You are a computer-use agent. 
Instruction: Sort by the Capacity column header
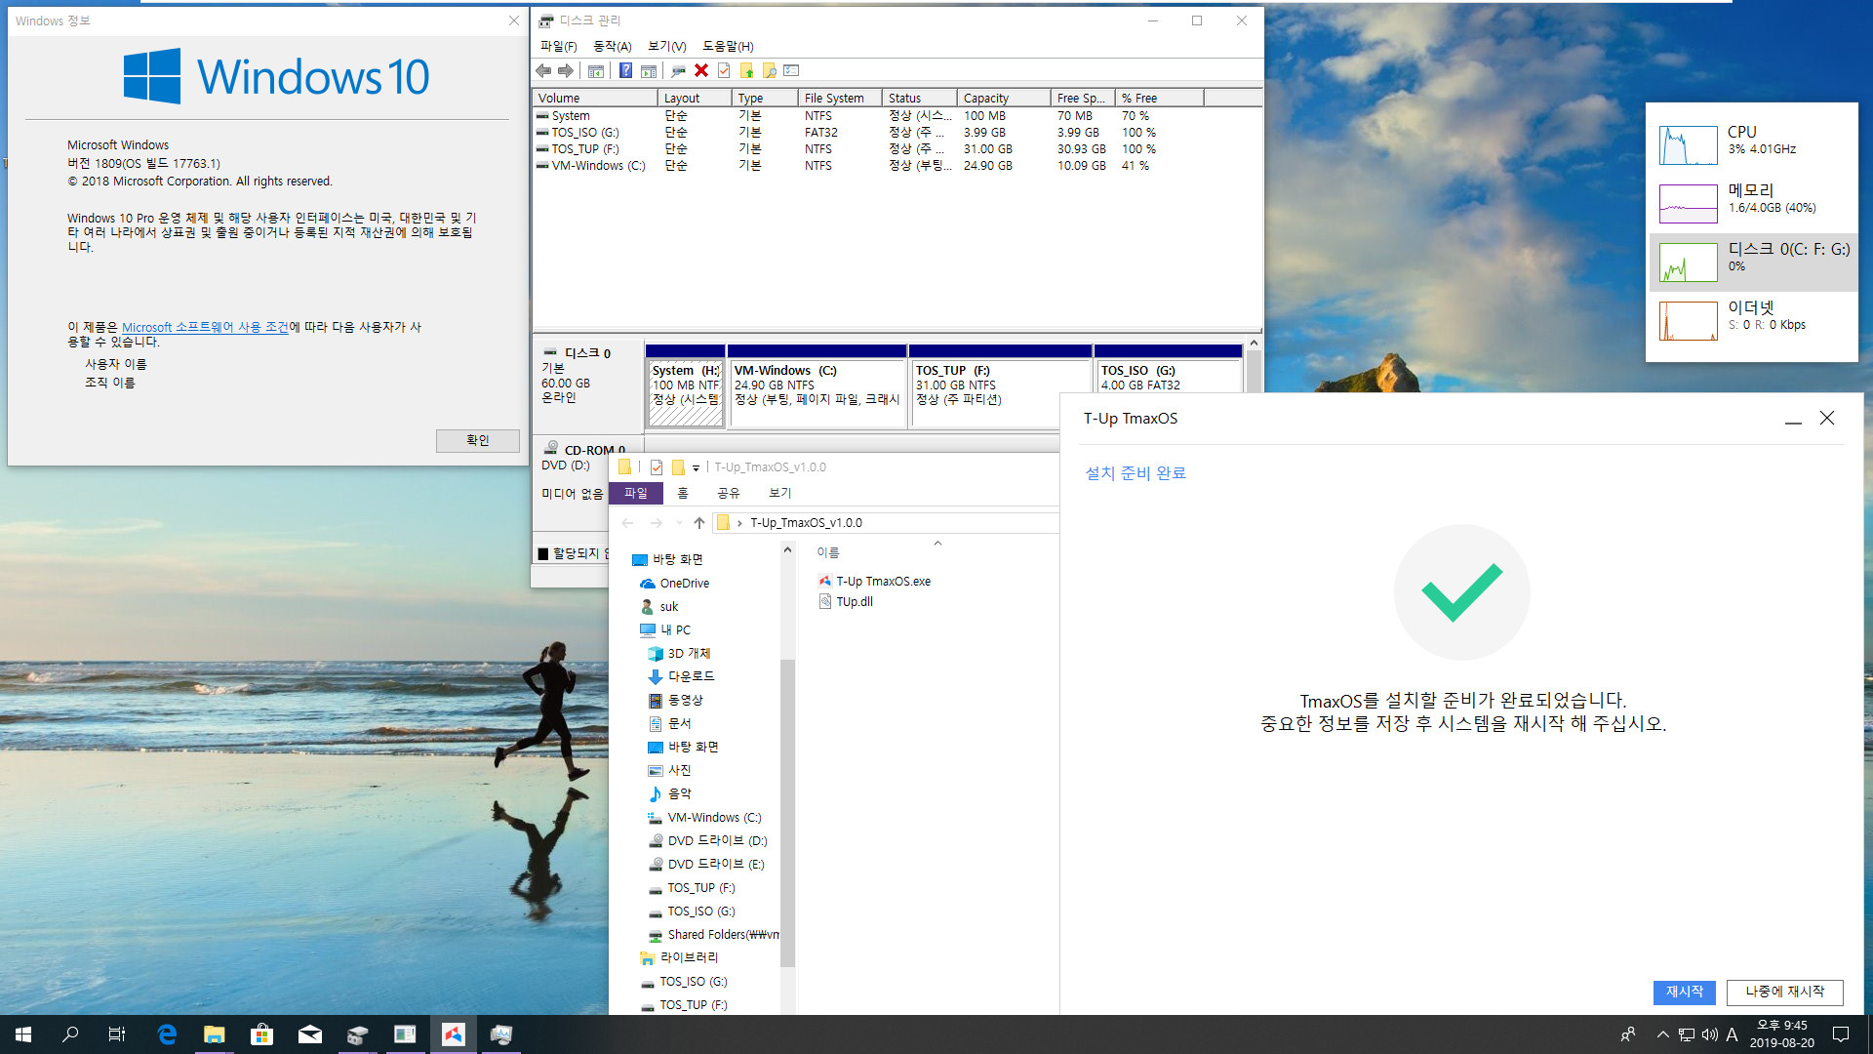1004,98
